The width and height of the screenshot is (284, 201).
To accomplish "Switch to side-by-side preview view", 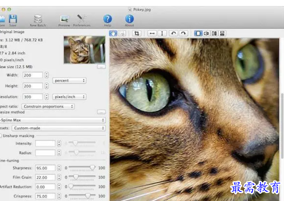I will pyautogui.click(x=214, y=33).
